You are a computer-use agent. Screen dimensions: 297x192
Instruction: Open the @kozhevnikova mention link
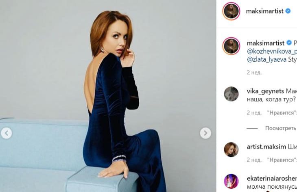point(272,52)
